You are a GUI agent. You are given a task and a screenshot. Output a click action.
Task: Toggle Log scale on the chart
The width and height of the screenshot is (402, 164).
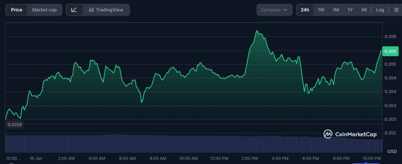pyautogui.click(x=380, y=10)
